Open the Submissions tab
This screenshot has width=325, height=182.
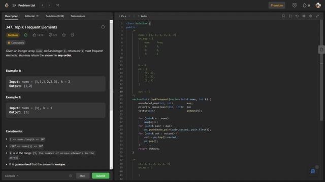coord(78,16)
